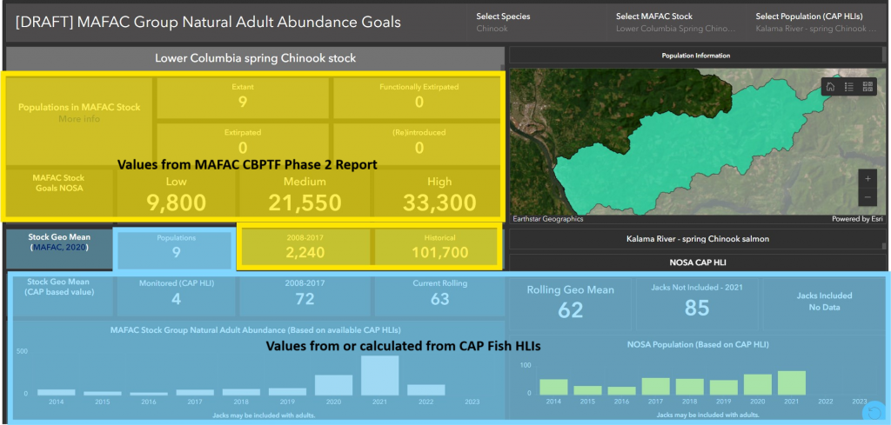Zoom out on the map
This screenshot has width=891, height=425.
pos(868,197)
